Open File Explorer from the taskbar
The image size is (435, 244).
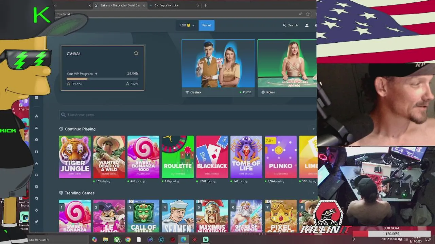tap(106, 240)
